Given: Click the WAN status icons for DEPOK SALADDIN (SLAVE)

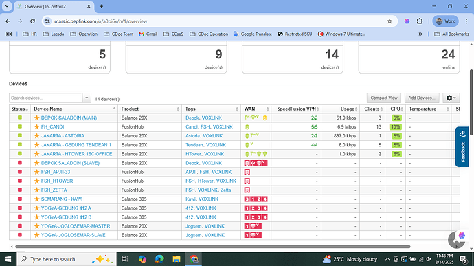Looking at the screenshot, I should (x=256, y=163).
